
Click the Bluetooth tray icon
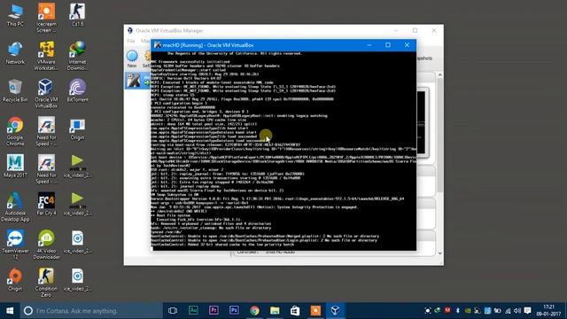pyautogui.click(x=457, y=311)
